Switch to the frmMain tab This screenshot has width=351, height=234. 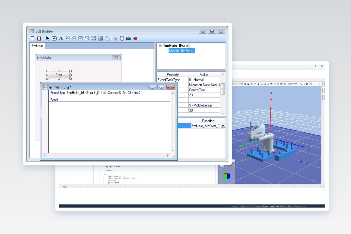point(37,46)
